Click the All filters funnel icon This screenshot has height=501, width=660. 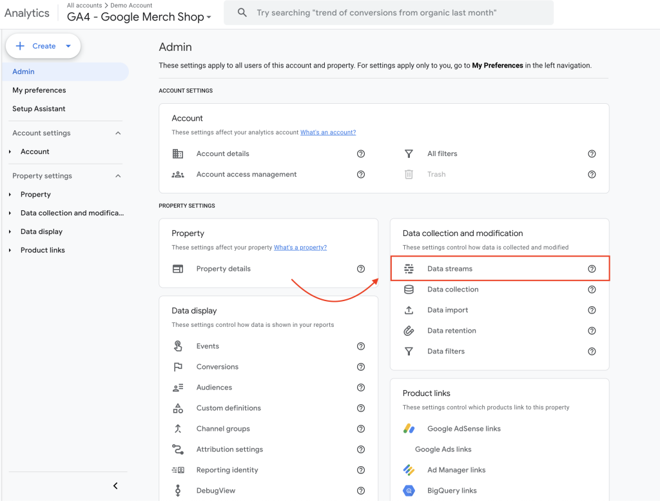(x=409, y=153)
